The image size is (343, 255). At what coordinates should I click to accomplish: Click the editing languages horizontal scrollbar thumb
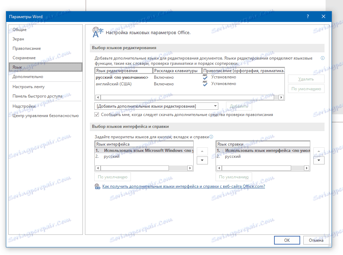(x=187, y=98)
